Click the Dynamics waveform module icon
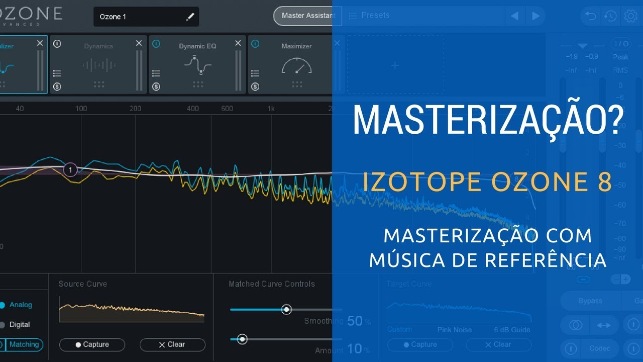 click(x=99, y=65)
